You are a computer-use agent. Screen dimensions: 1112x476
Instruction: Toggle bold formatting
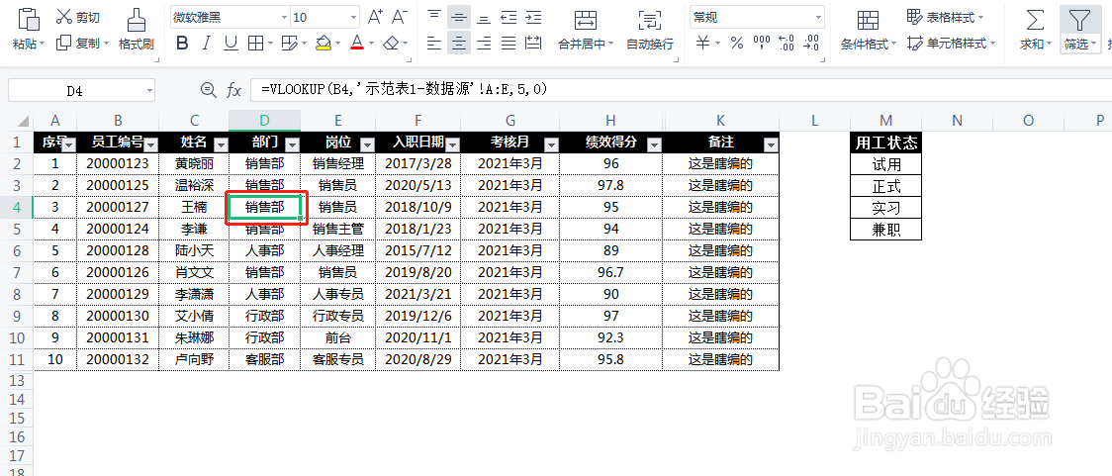[182, 44]
